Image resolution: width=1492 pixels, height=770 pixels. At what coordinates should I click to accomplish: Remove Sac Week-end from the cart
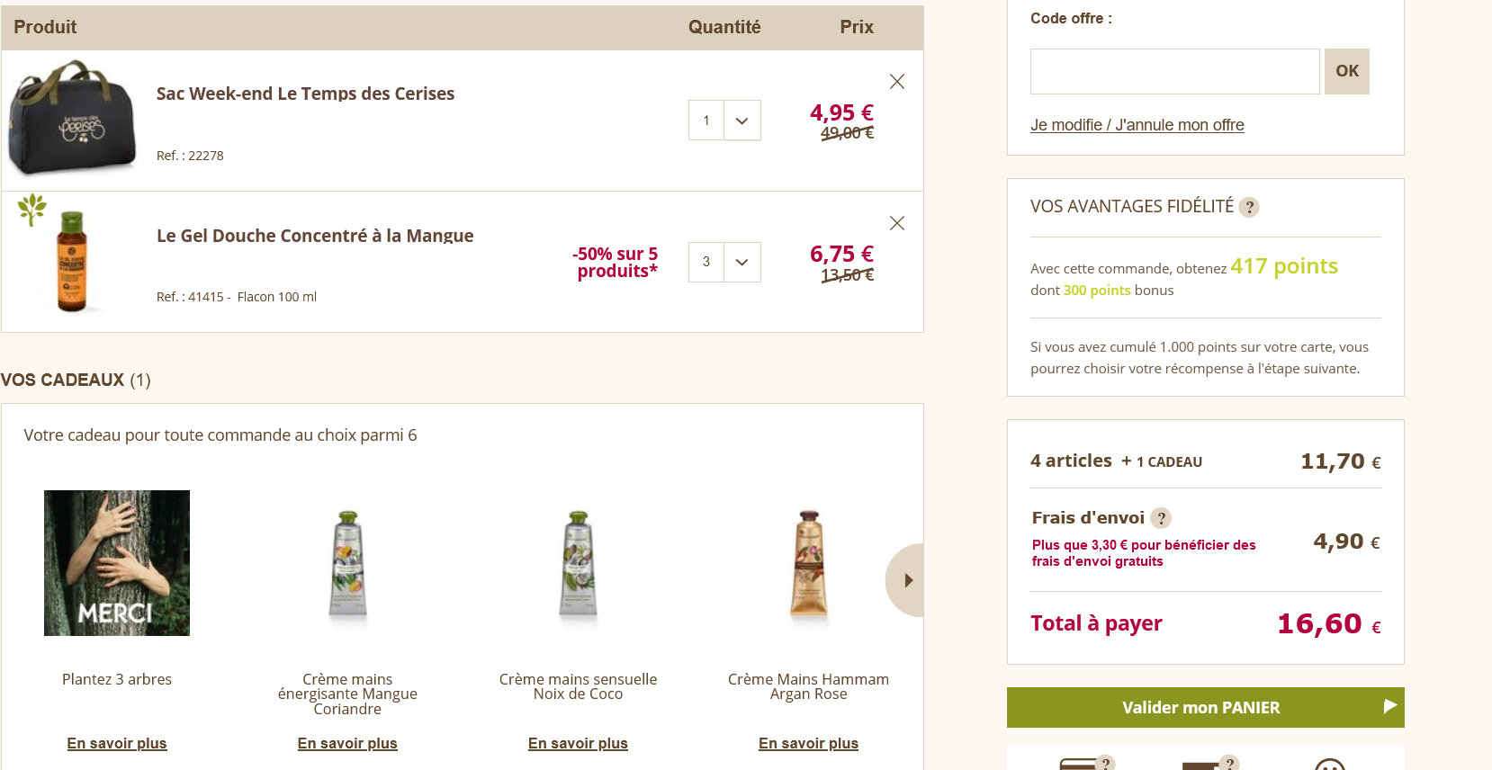[x=896, y=82]
